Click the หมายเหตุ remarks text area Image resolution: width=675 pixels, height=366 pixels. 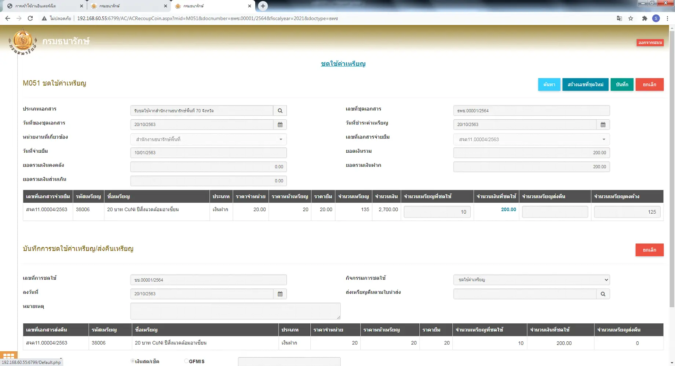click(235, 311)
